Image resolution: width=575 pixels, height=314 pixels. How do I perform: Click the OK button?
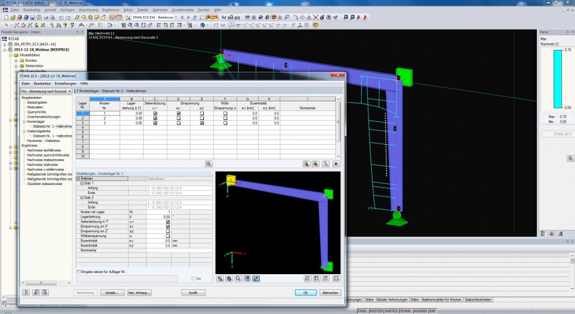[305, 293]
